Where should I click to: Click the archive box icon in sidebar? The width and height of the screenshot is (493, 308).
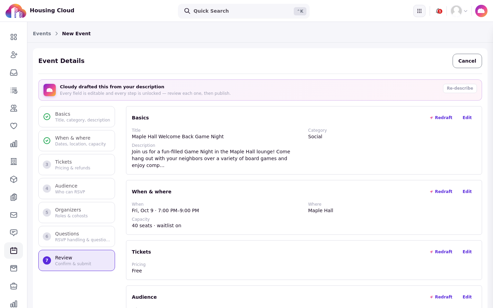tap(14, 268)
